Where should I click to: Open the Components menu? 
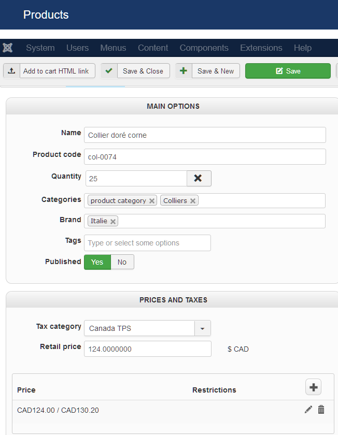[x=204, y=48]
